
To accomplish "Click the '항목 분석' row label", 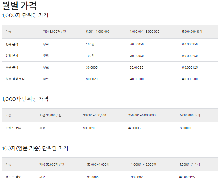I will 12,44.
